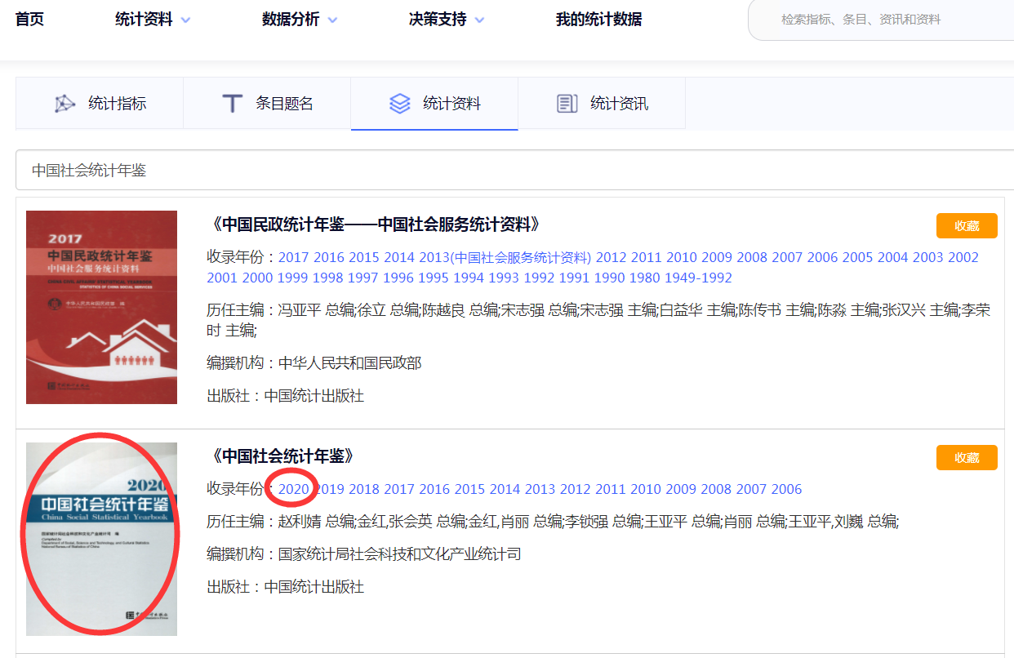Go to 我的统计数据 page

click(x=598, y=20)
